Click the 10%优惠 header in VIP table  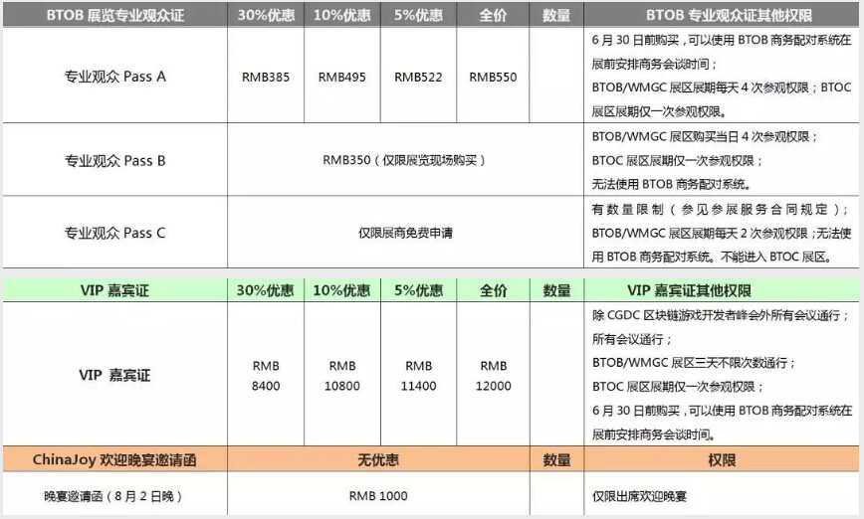(x=341, y=290)
